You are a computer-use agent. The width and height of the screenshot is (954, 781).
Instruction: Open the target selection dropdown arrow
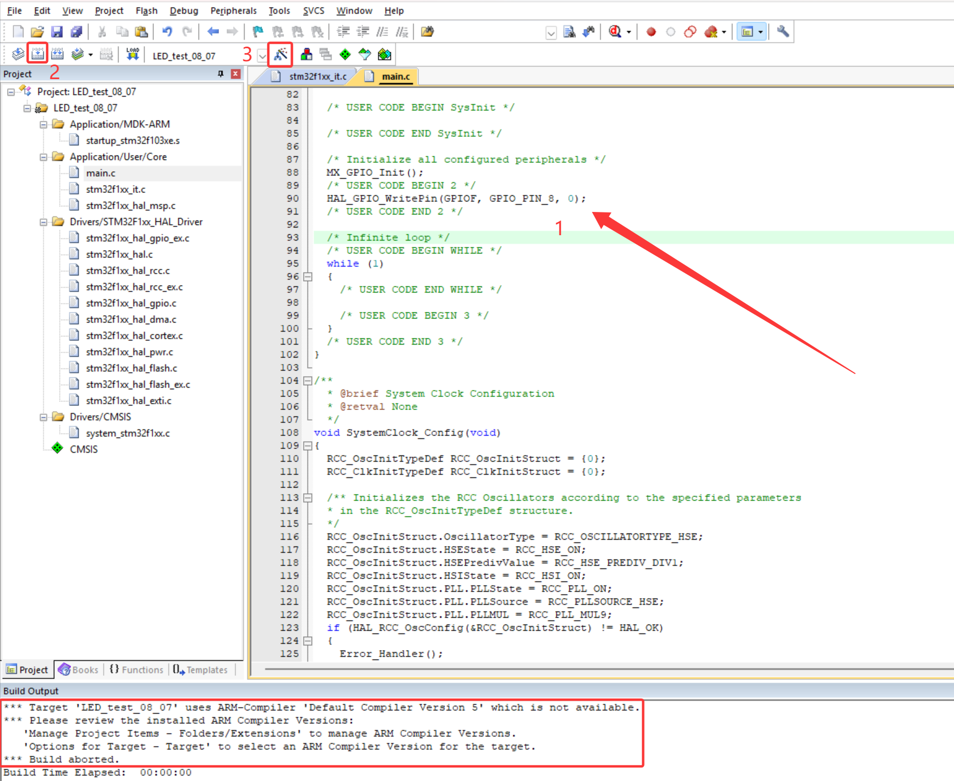[x=262, y=55]
